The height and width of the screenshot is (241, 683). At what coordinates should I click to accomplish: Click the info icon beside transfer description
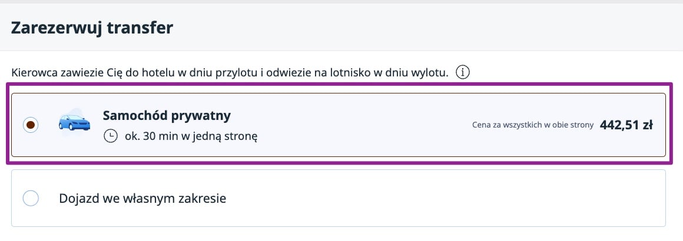(464, 73)
